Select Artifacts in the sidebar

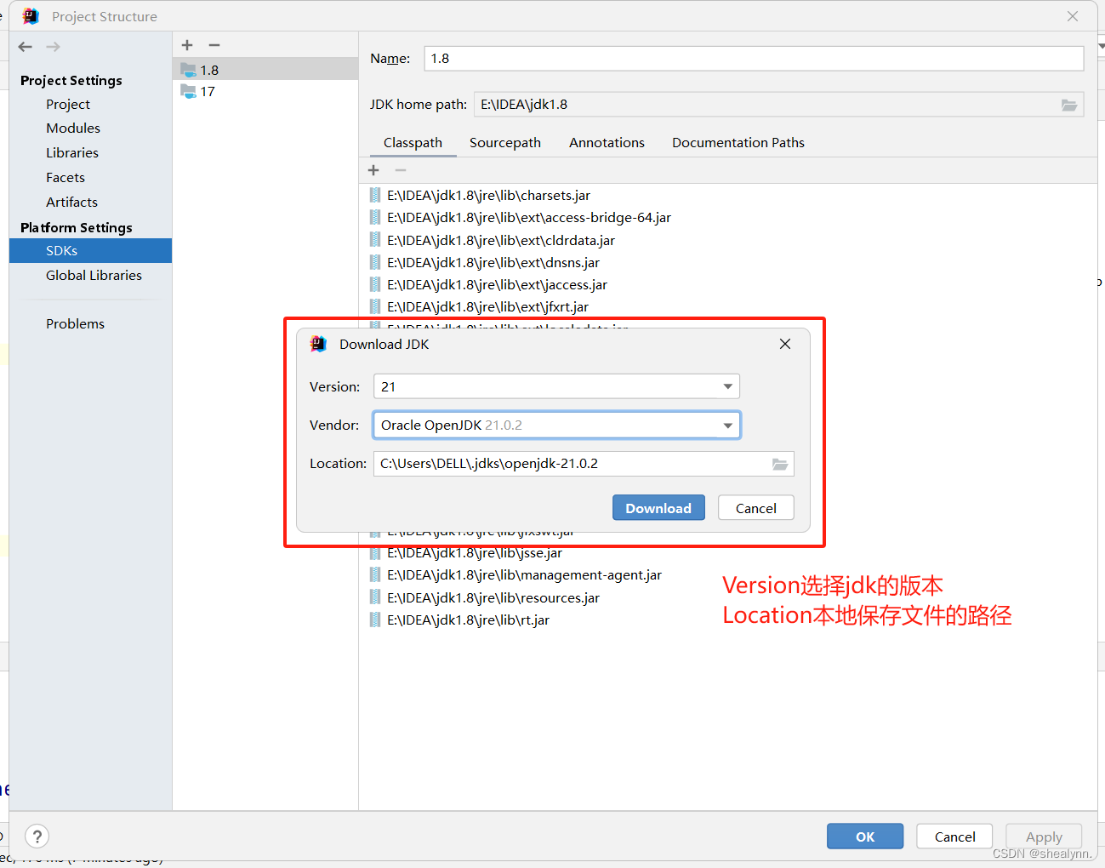pyautogui.click(x=71, y=203)
